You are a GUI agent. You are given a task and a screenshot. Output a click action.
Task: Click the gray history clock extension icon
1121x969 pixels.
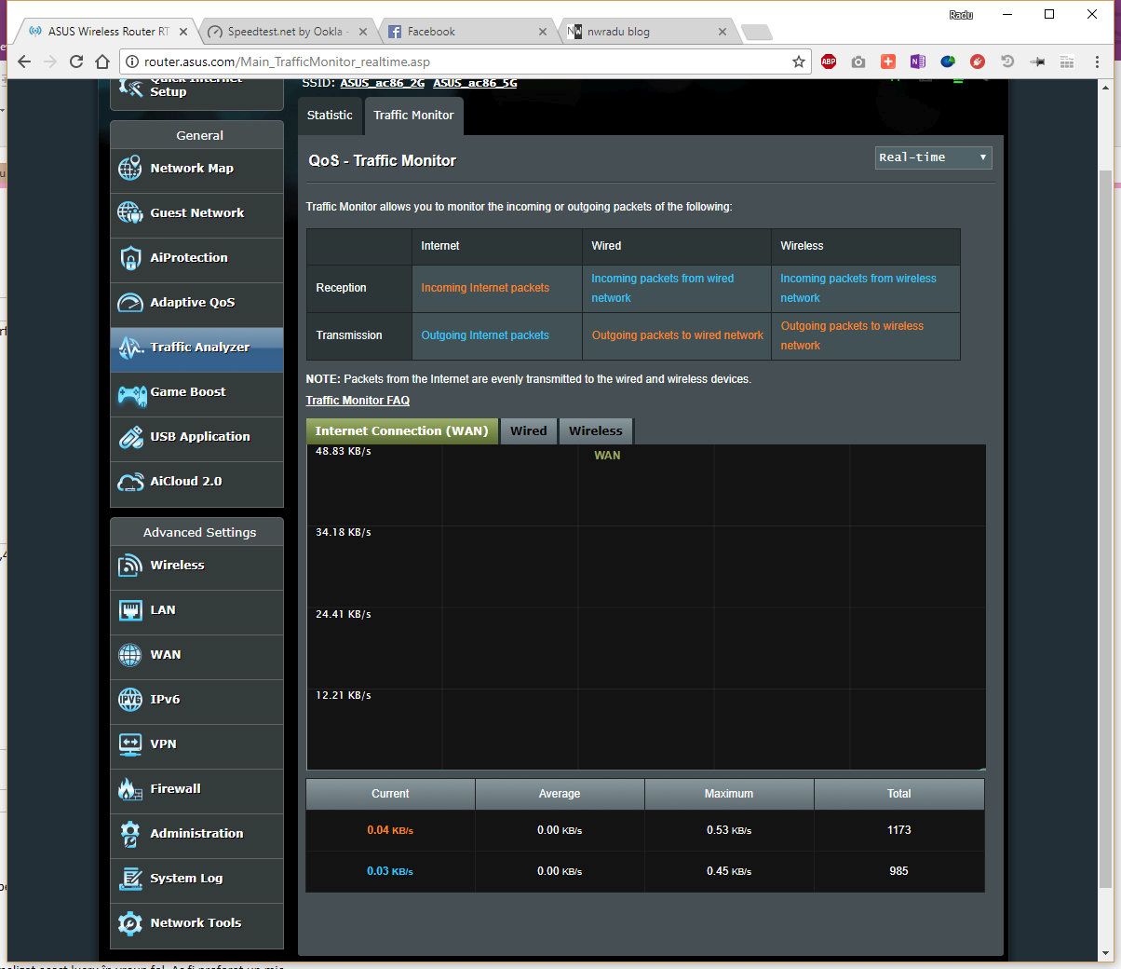click(x=1007, y=61)
